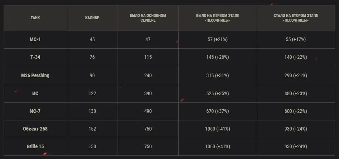Select the caliber 122 cell
The width and height of the screenshot is (339, 159).
tap(92, 93)
